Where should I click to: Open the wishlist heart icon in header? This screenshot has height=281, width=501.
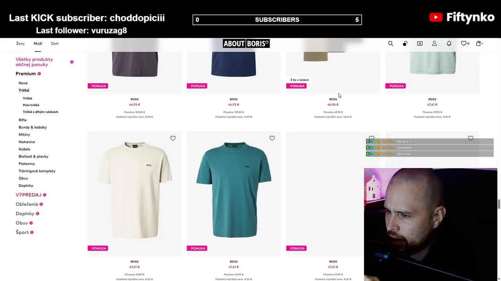(x=465, y=44)
